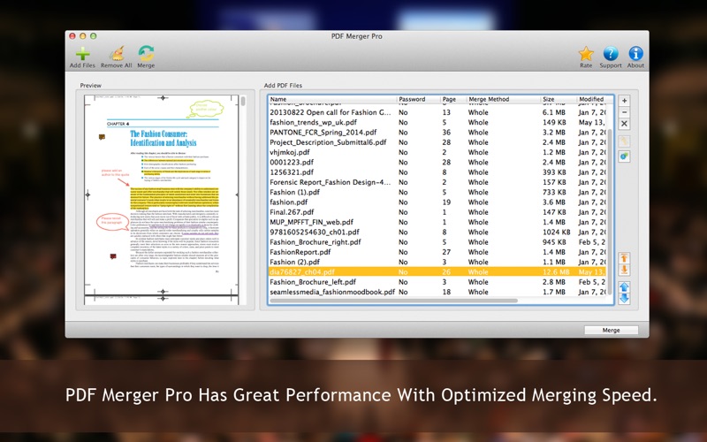Image resolution: width=707 pixels, height=442 pixels.
Task: Select 9781605254630_ch01.pdf row
Action: coord(437,232)
